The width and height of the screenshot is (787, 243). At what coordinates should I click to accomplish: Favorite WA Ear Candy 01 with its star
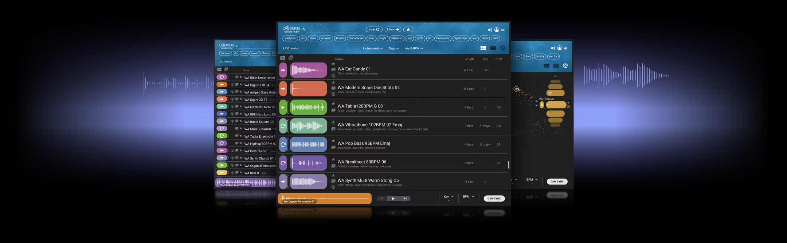click(333, 64)
